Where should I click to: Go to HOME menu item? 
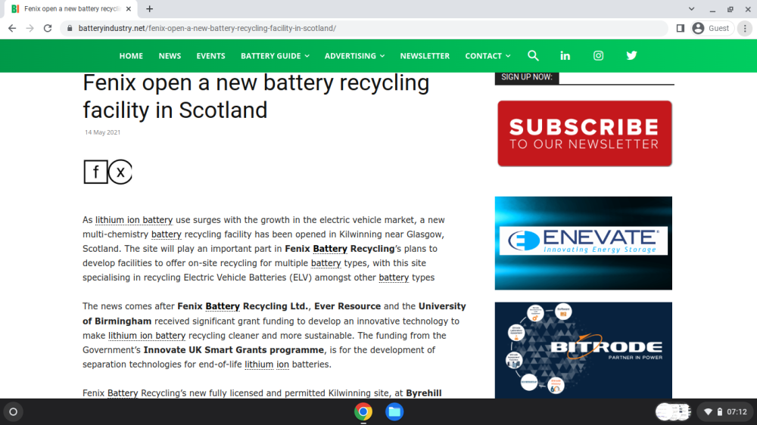click(131, 56)
